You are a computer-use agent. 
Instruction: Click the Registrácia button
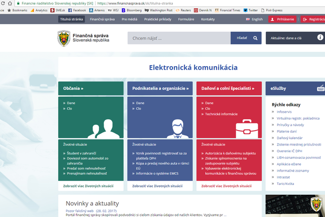click(313, 19)
